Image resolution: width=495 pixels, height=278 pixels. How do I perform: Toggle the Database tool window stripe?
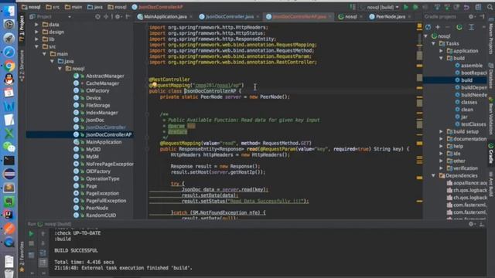[491, 76]
